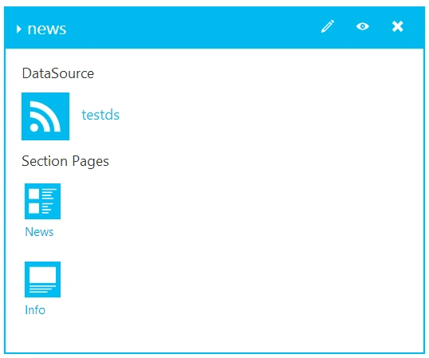Select the detail-layout Info page thumbnail

click(x=42, y=279)
